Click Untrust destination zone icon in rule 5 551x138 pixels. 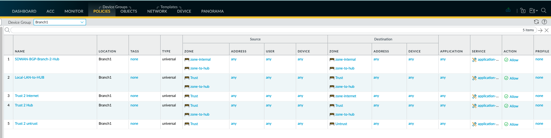pyautogui.click(x=332, y=124)
